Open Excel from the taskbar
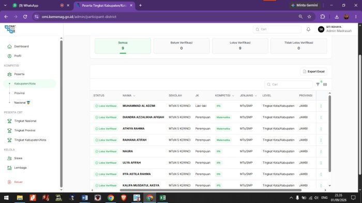362x203 pixels. [x=162, y=198]
